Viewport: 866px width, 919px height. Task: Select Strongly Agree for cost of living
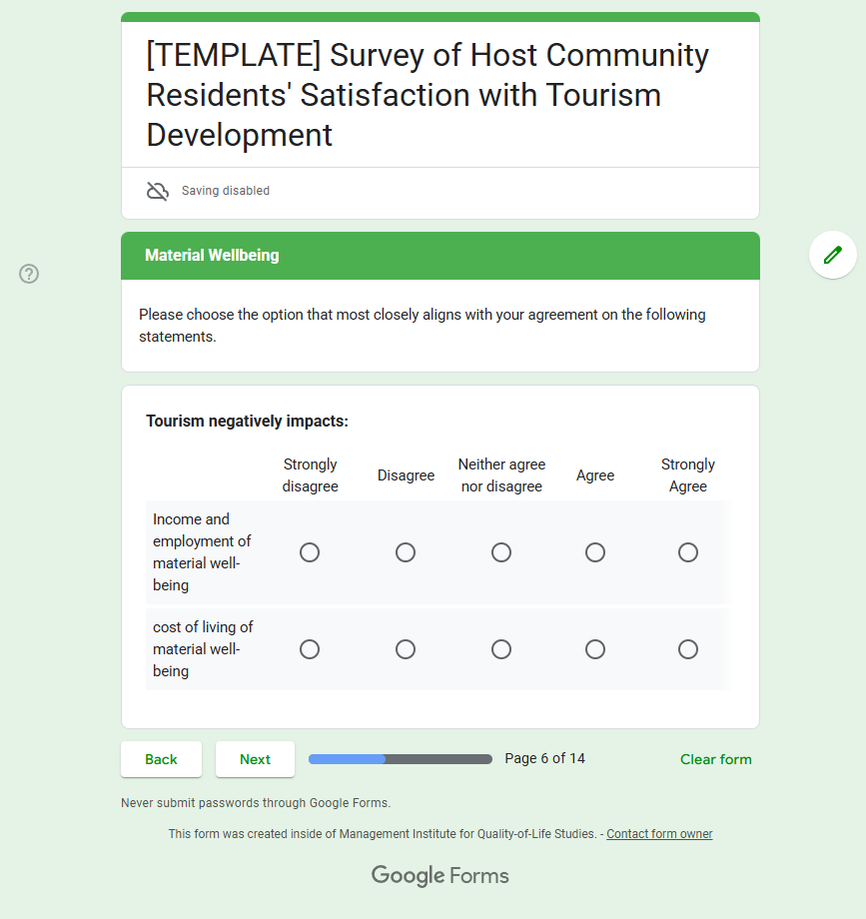(688, 649)
